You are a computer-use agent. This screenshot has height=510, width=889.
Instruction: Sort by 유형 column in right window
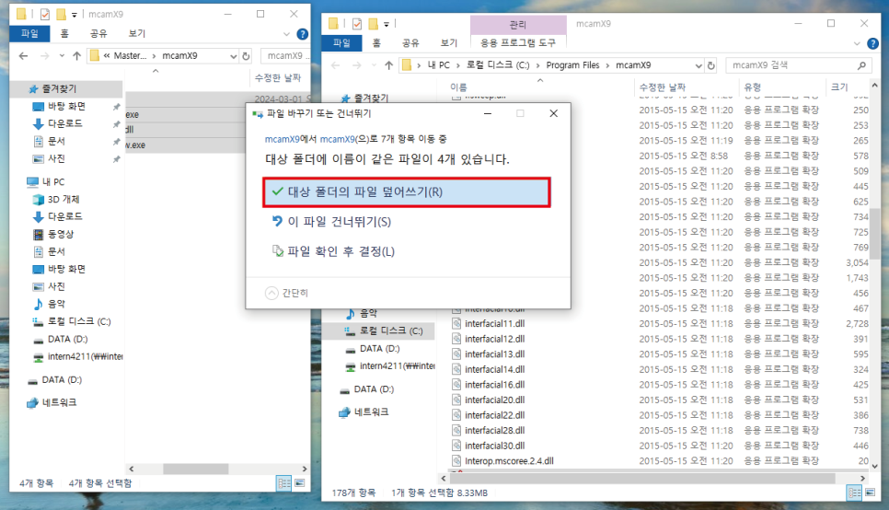(x=753, y=87)
